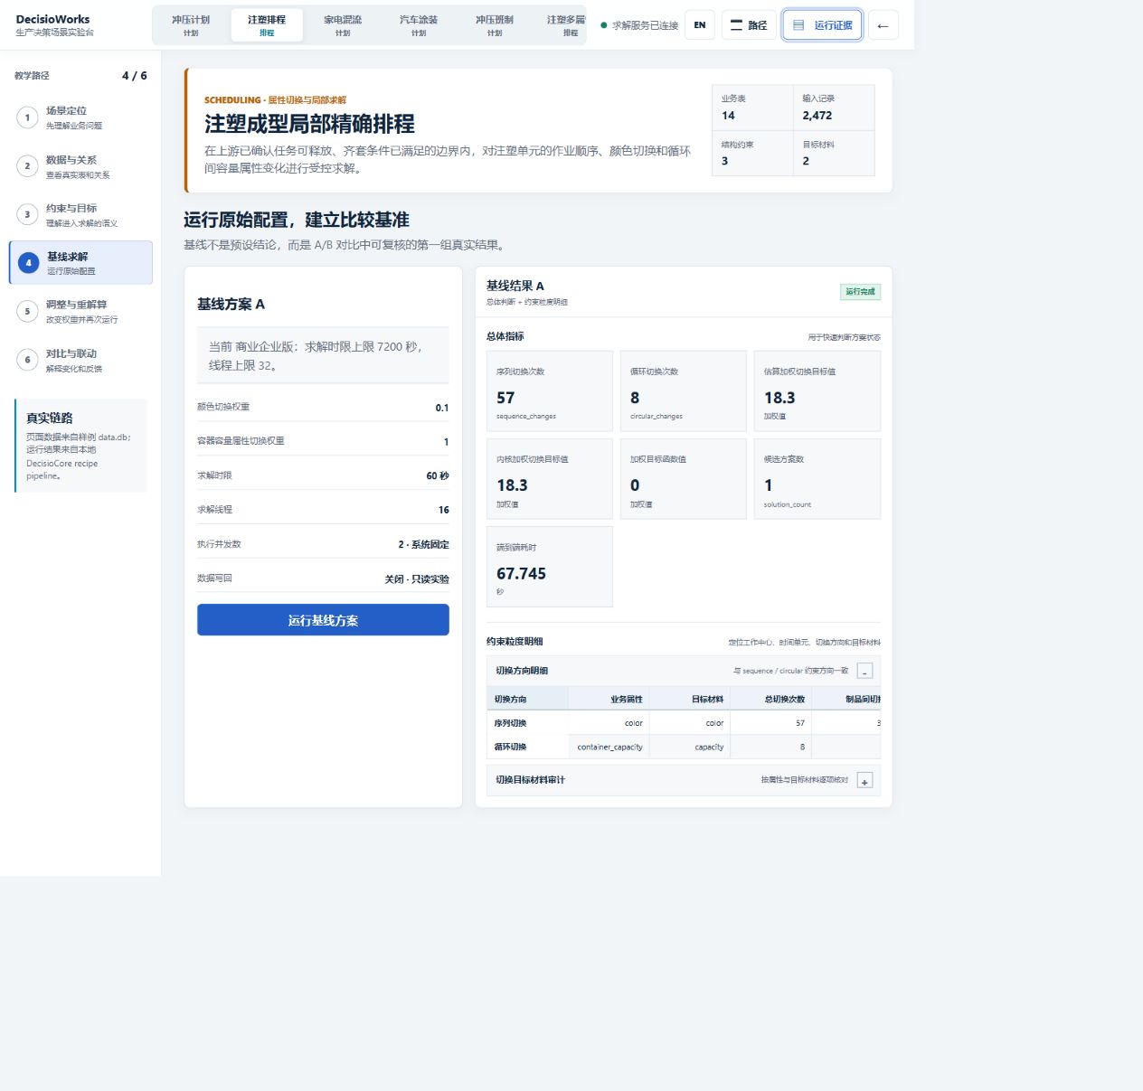1143x1091 pixels.
Task: Open the 家电混流 scenario tab
Action: tap(343, 25)
